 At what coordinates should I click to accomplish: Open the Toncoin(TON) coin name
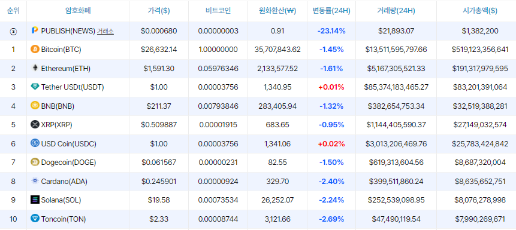pos(64,219)
